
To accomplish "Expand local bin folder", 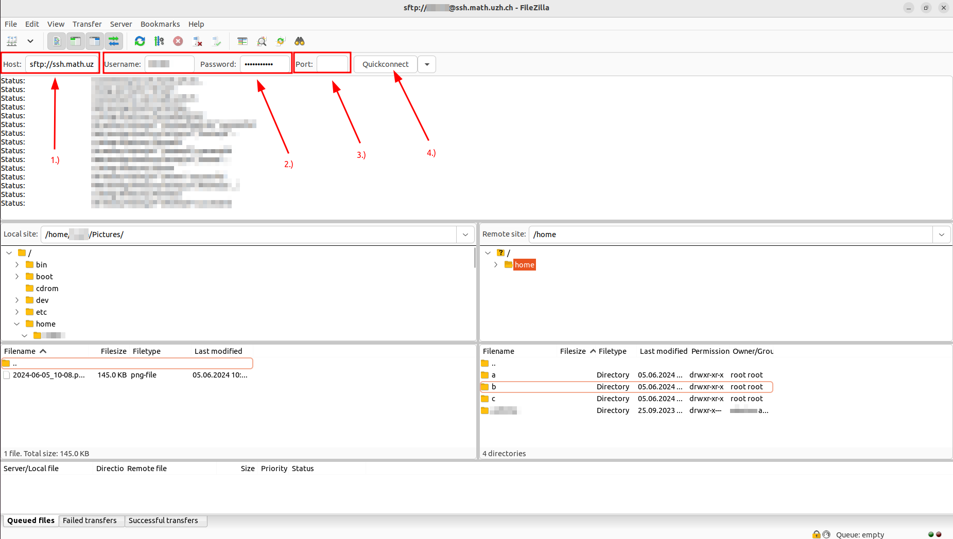I will (x=17, y=265).
